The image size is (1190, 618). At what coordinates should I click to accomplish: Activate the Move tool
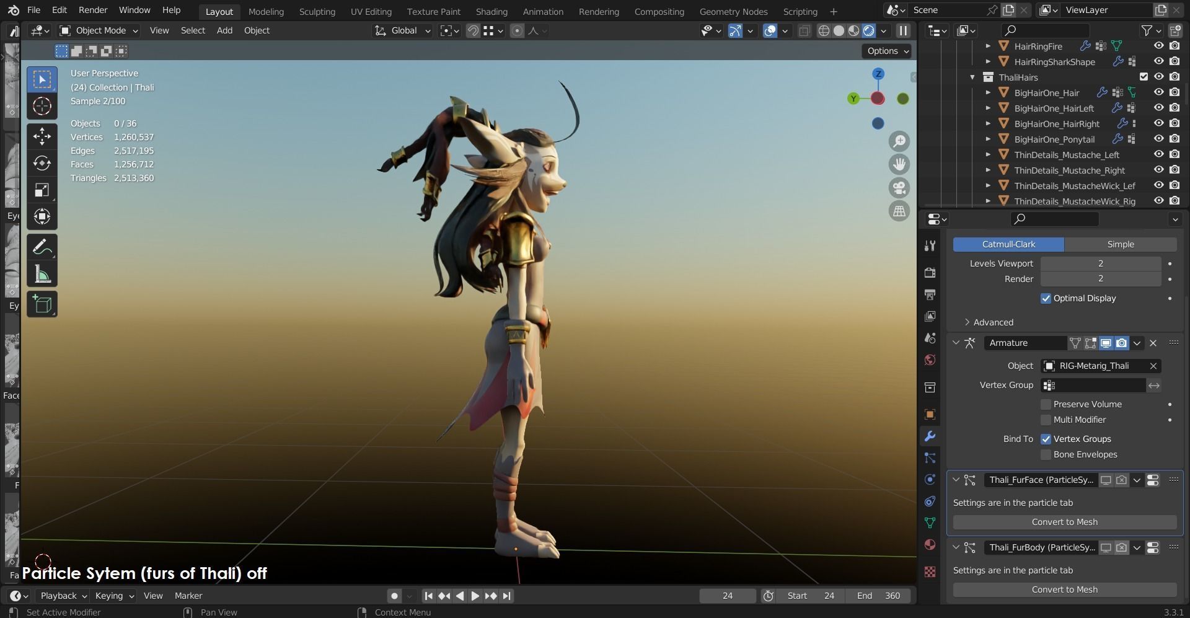(42, 136)
